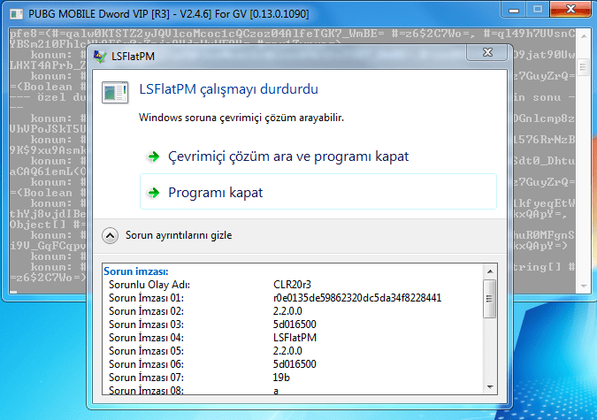
Task: Minimize the PUBG MOBILE console window
Action: (514, 10)
